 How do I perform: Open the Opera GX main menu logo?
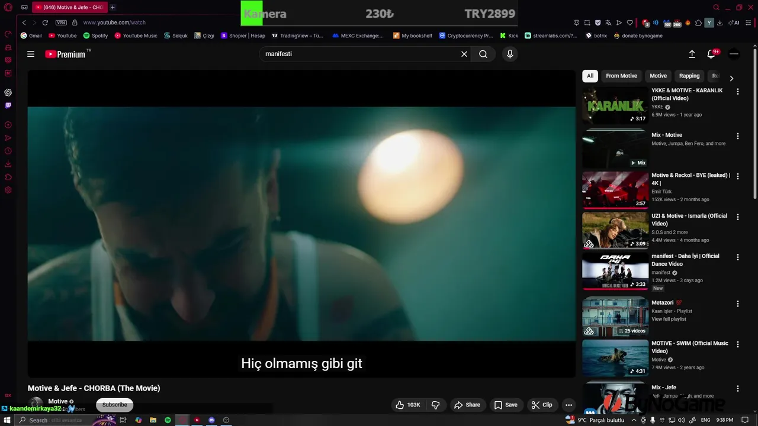[x=8, y=8]
